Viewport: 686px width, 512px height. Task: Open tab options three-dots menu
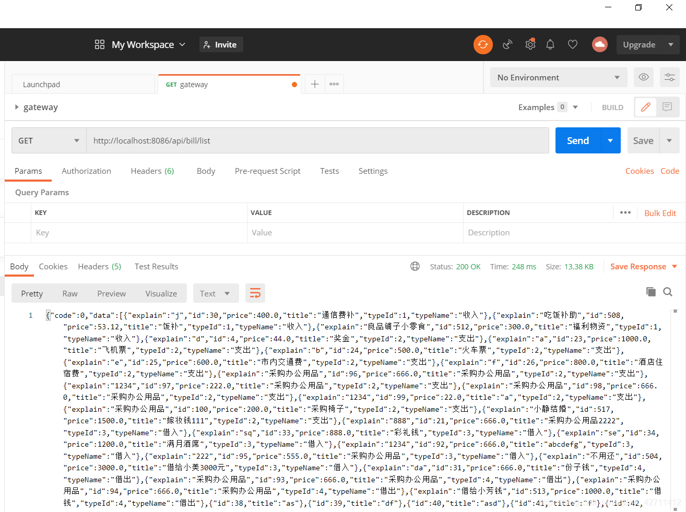point(334,84)
